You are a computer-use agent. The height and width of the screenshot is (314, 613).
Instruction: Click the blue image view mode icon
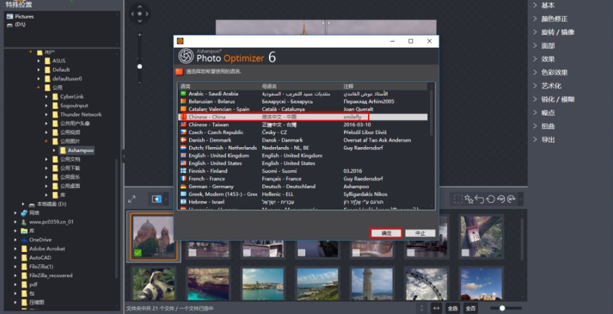coord(156,199)
